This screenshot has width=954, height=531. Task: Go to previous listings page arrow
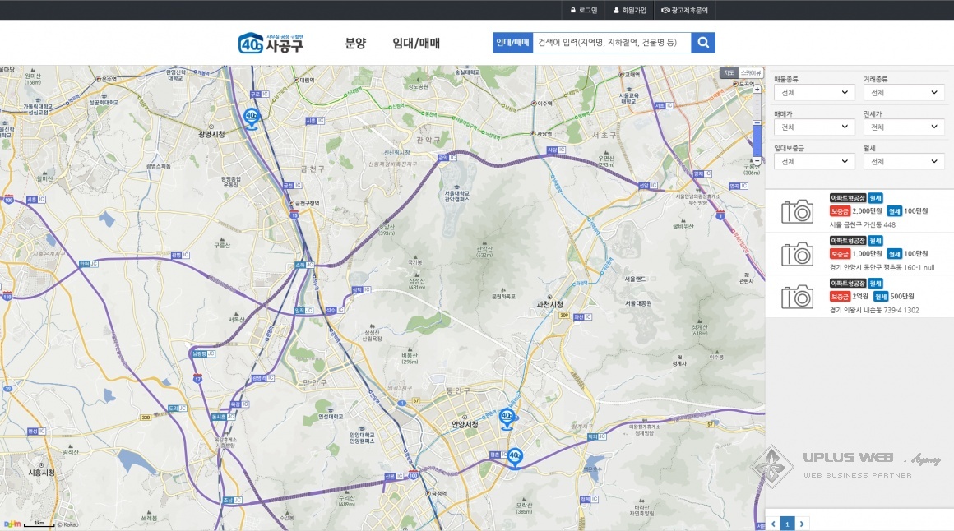[x=773, y=524]
